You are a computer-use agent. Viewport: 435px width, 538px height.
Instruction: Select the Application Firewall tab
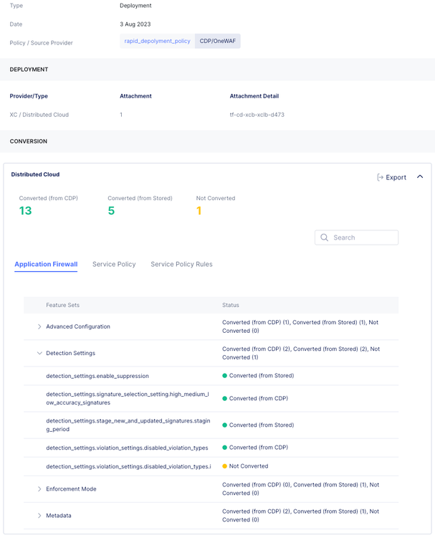click(x=46, y=264)
